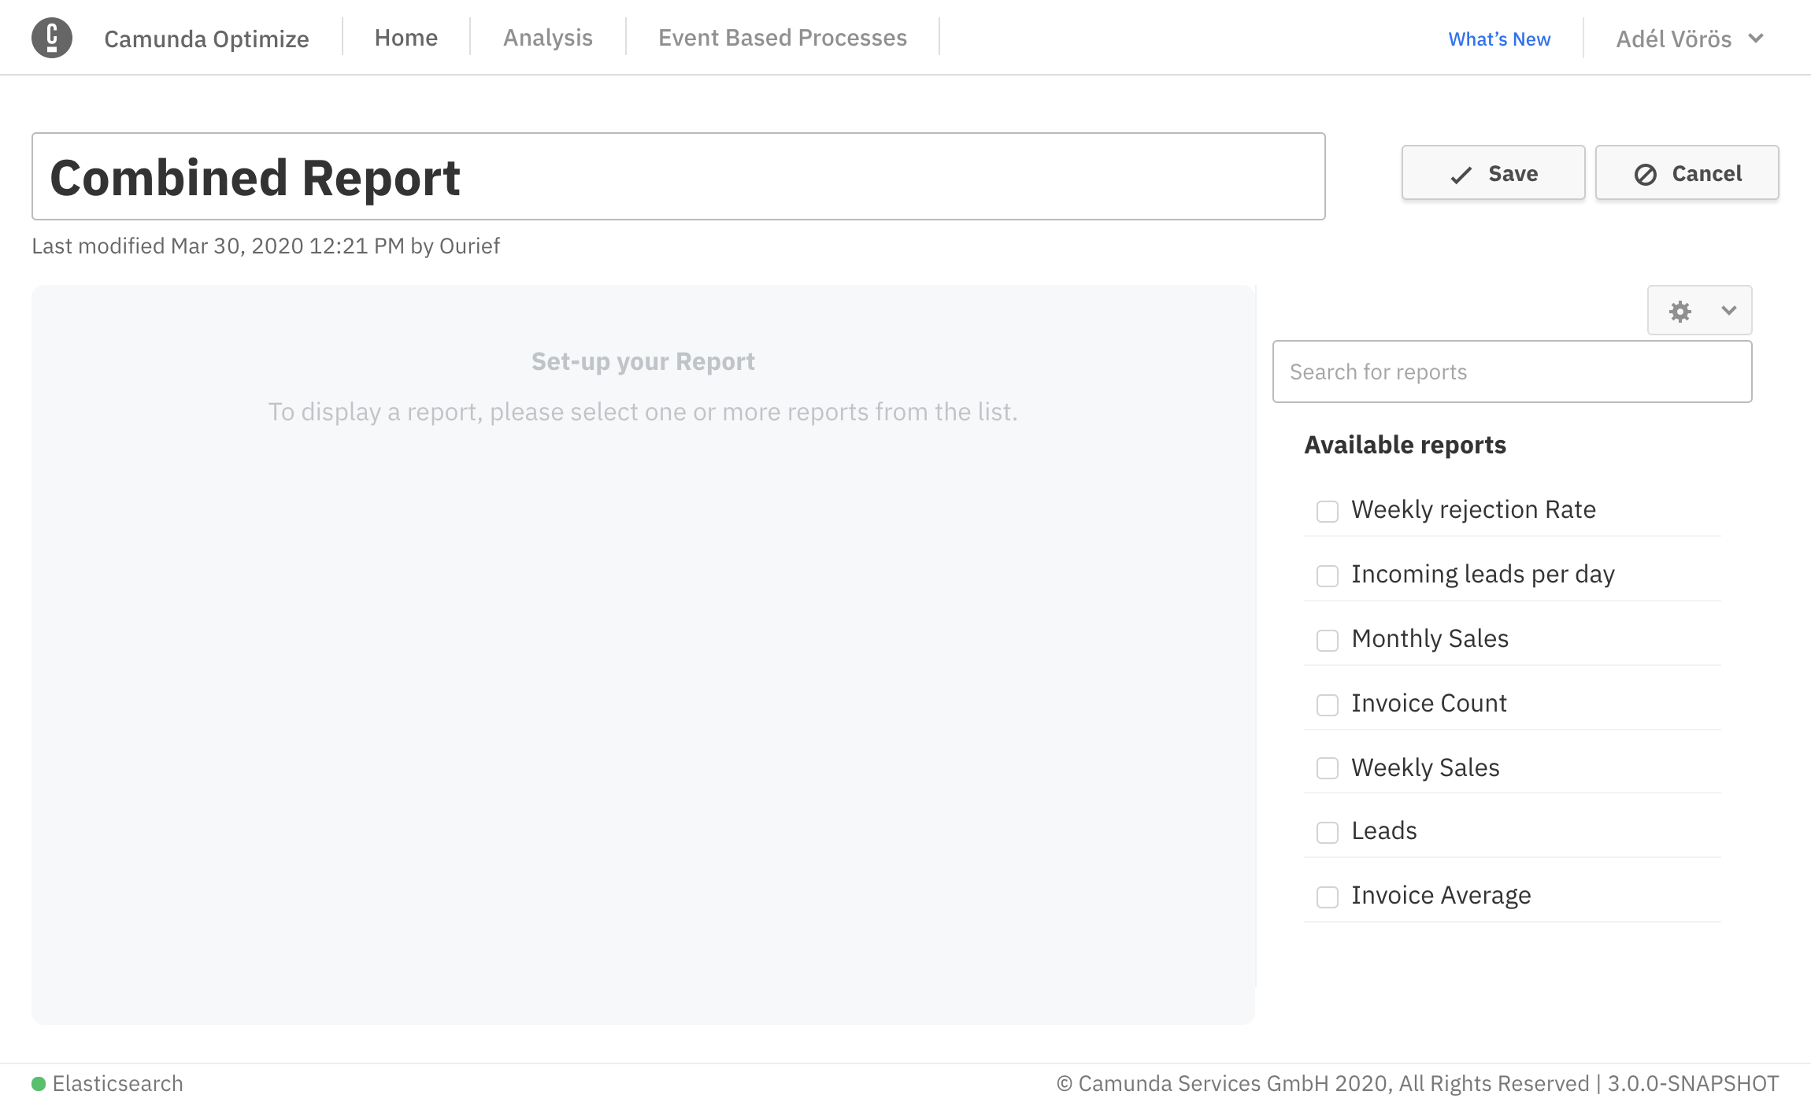The height and width of the screenshot is (1102, 1811).
Task: Click the checkmark icon on Save
Action: click(x=1461, y=175)
